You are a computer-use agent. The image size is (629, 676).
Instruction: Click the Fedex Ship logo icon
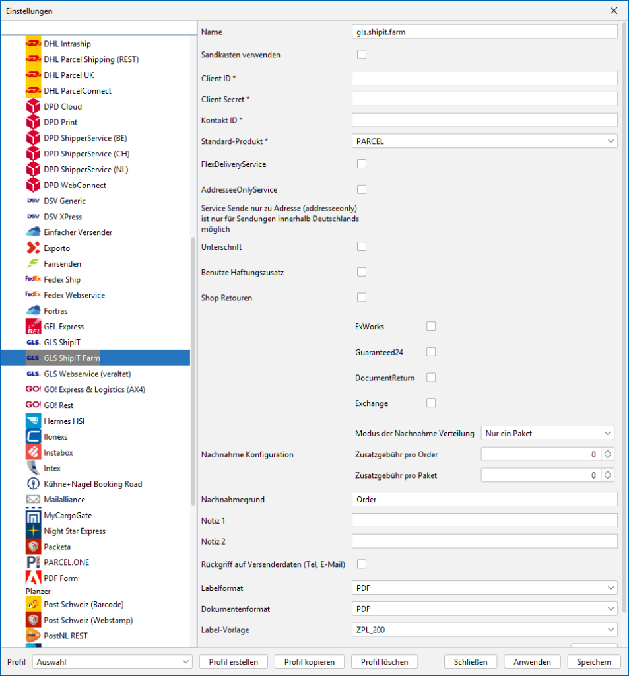click(x=33, y=279)
